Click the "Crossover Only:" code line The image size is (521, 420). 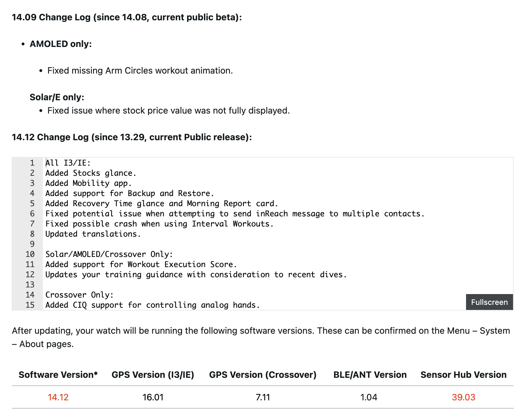(79, 295)
